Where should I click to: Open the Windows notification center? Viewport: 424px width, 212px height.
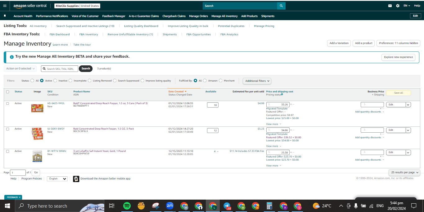414,206
